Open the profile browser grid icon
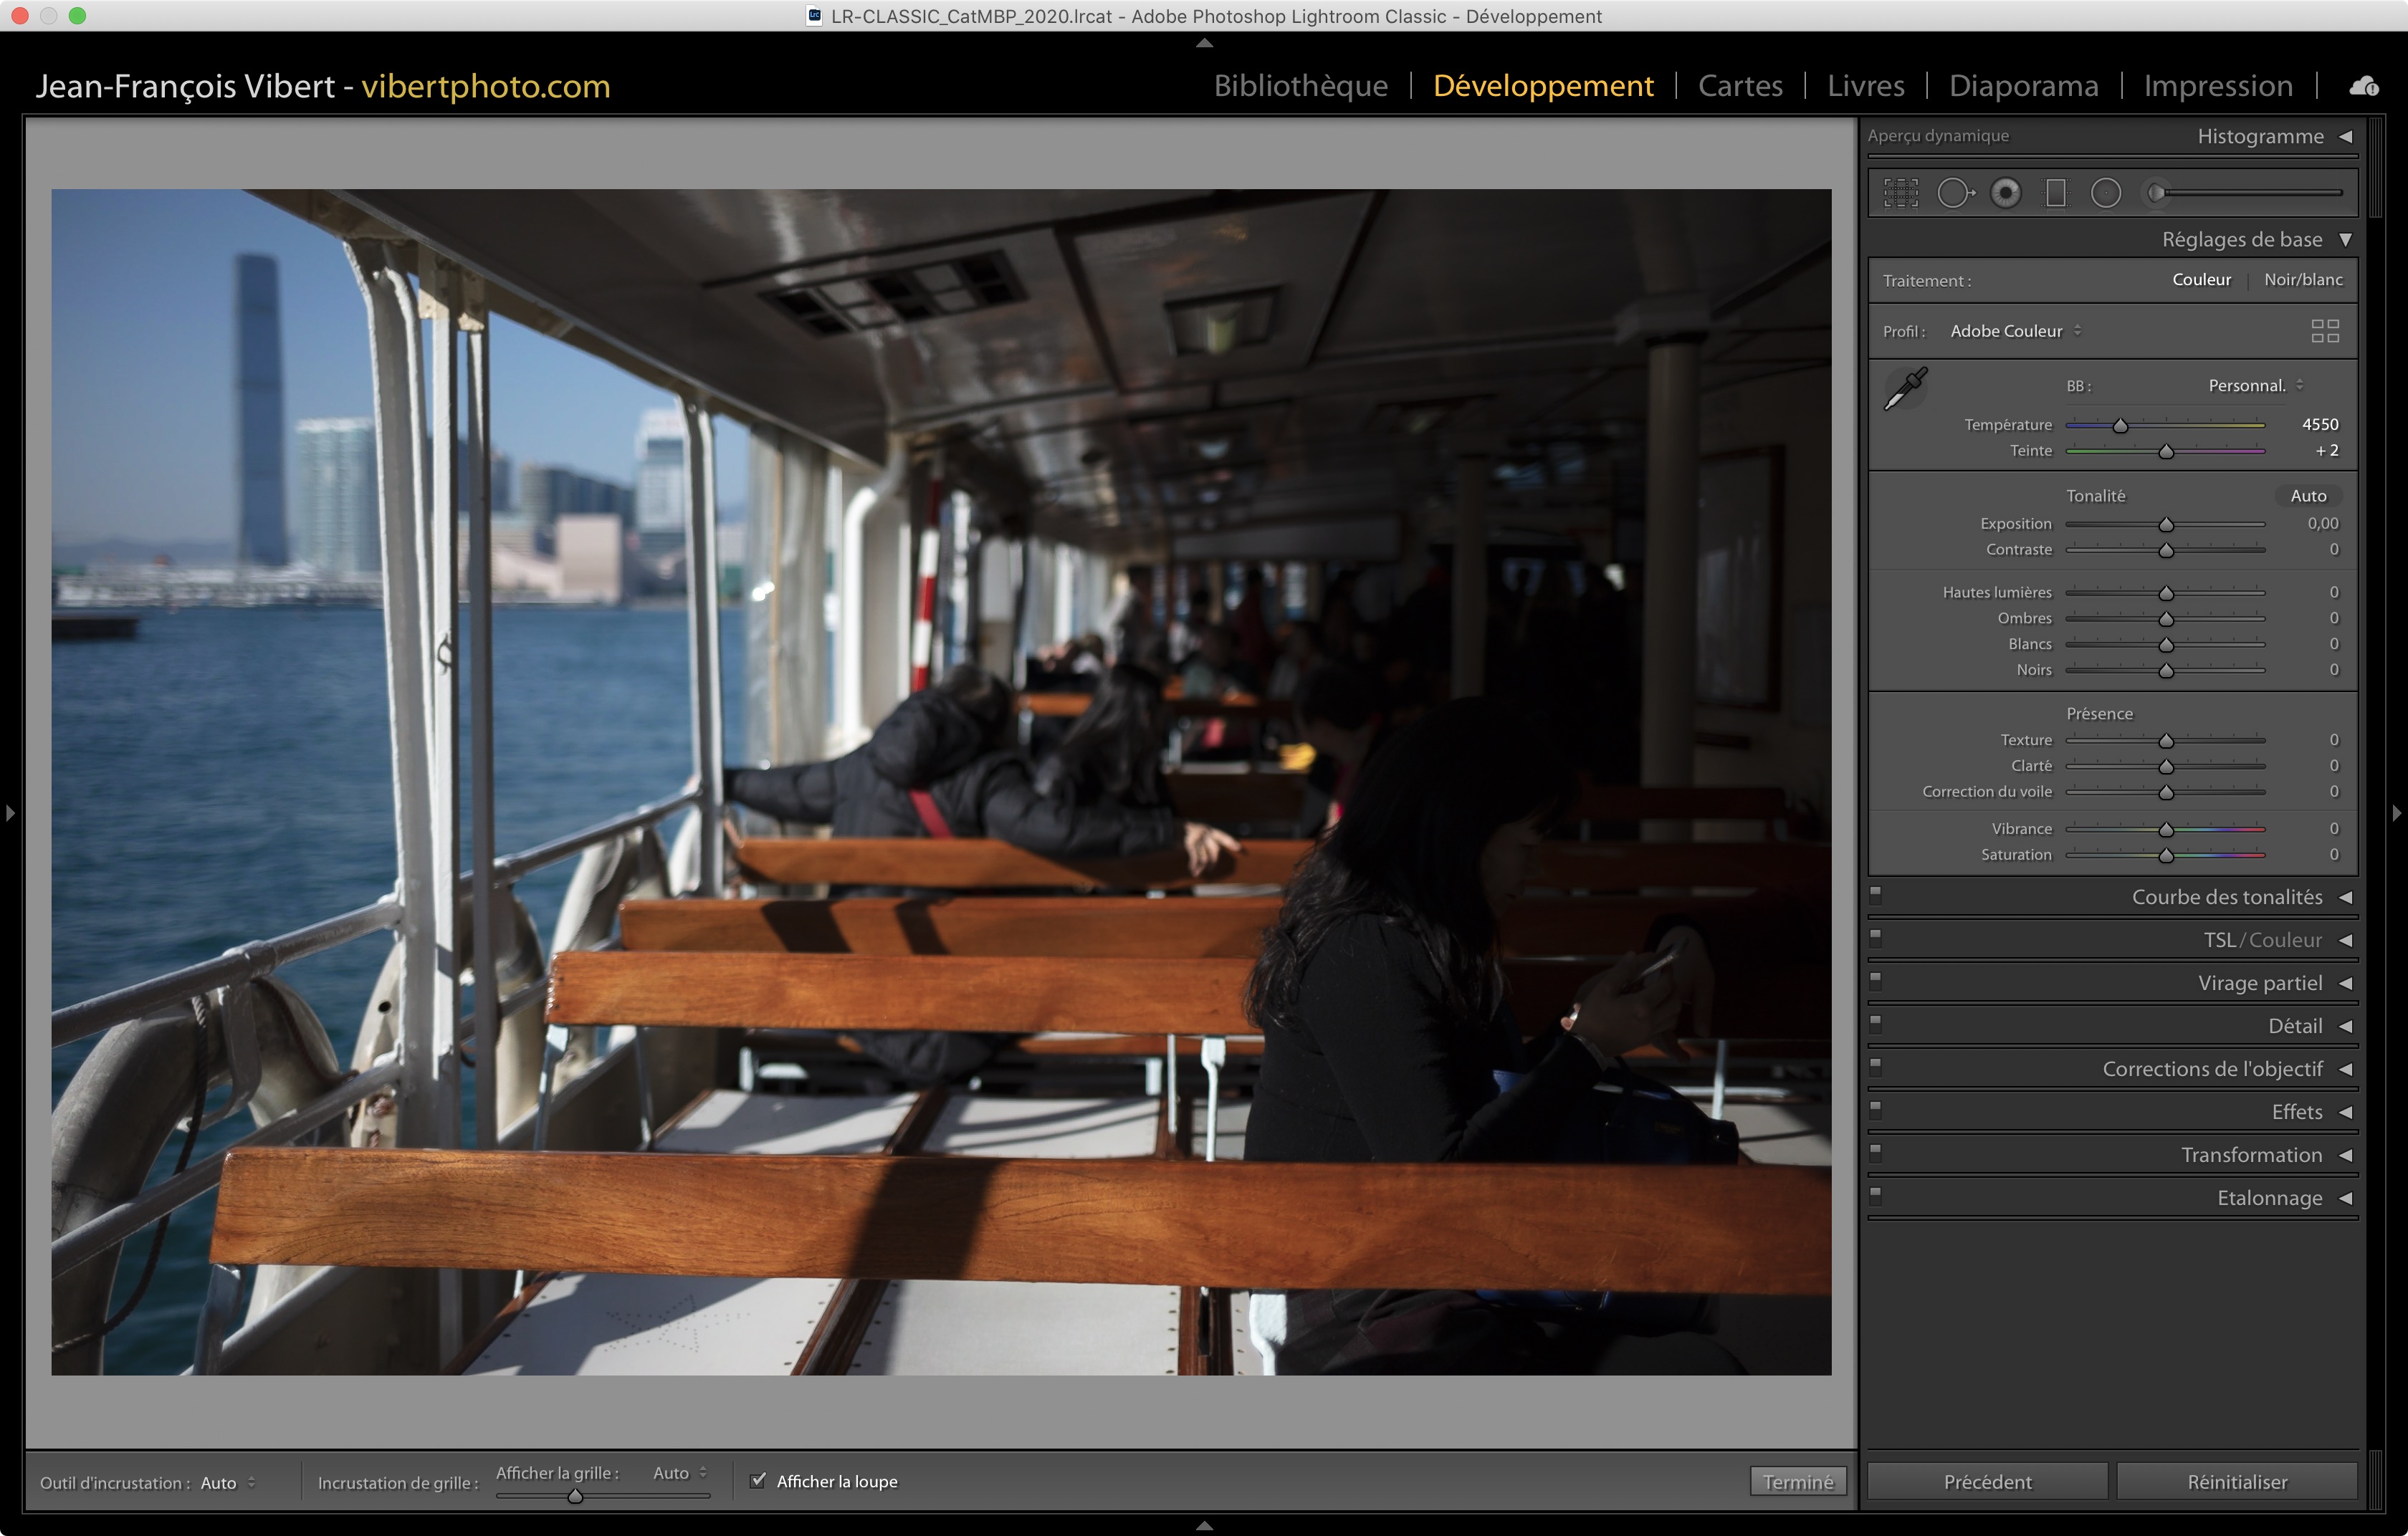The height and width of the screenshot is (1536, 2408). pos(2324,331)
